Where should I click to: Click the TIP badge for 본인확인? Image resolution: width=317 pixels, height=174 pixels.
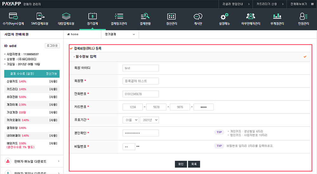[x=219, y=132]
